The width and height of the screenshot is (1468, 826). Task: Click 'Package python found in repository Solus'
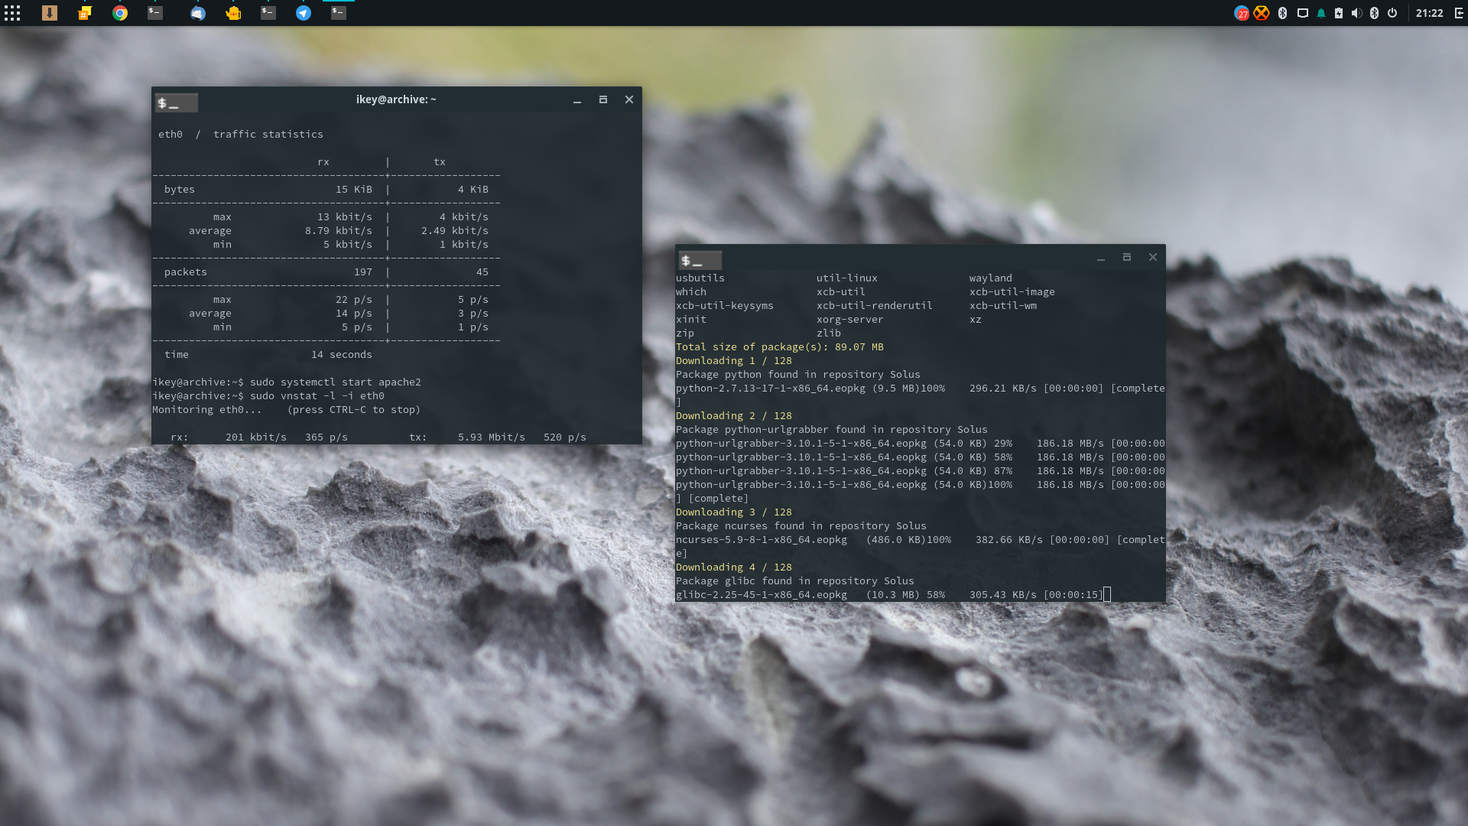798,375
